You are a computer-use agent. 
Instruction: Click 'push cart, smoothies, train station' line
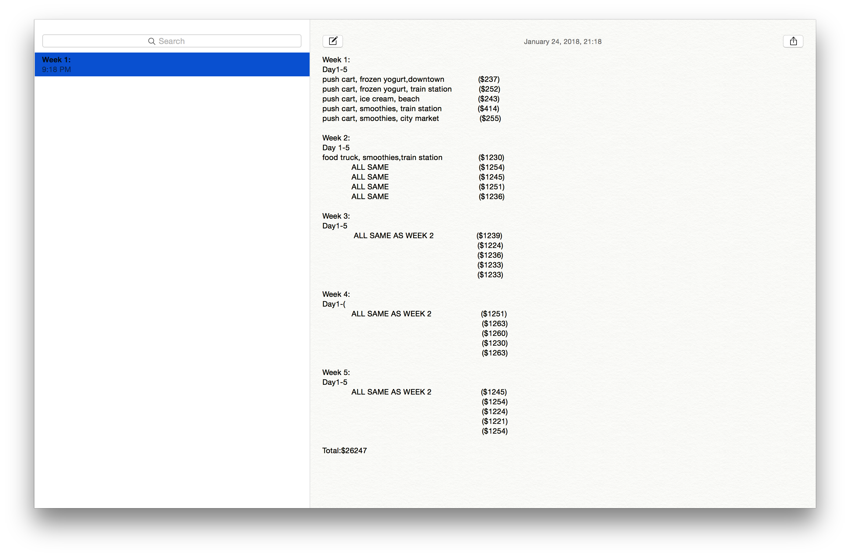click(382, 109)
